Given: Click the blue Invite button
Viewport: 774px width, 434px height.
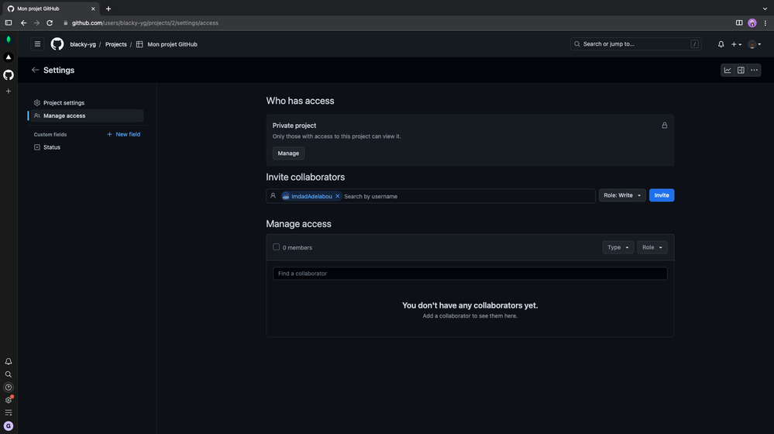Looking at the screenshot, I should [x=662, y=195].
